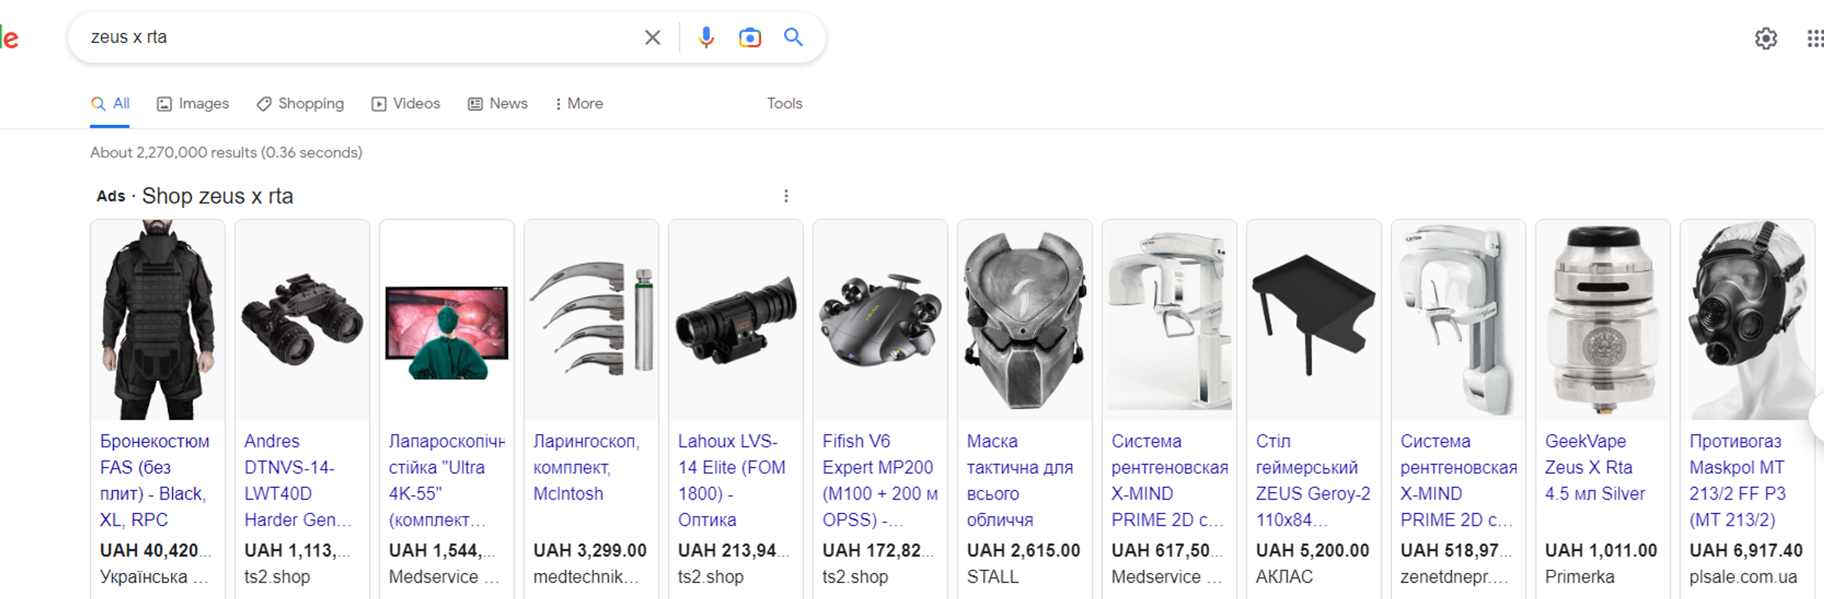The height and width of the screenshot is (599, 1824).
Task: Open the Fifish V6 Expert drone image
Action: click(x=880, y=320)
